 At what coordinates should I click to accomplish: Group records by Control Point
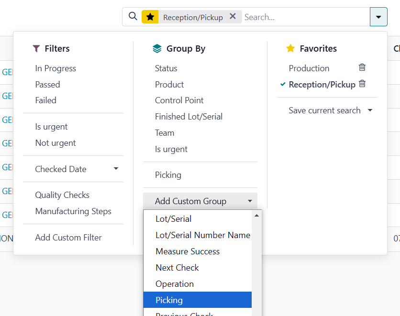pyautogui.click(x=179, y=100)
